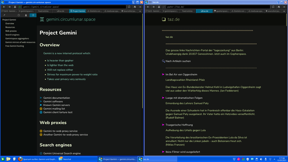Show bookmarks via the pin icon in the sidebar
Screen dimensions: 288x162
[4, 15]
